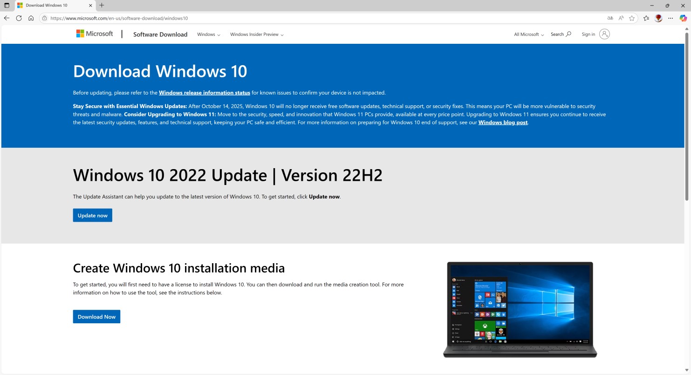Start Read aloud from address bar
The image size is (691, 375).
pos(621,18)
